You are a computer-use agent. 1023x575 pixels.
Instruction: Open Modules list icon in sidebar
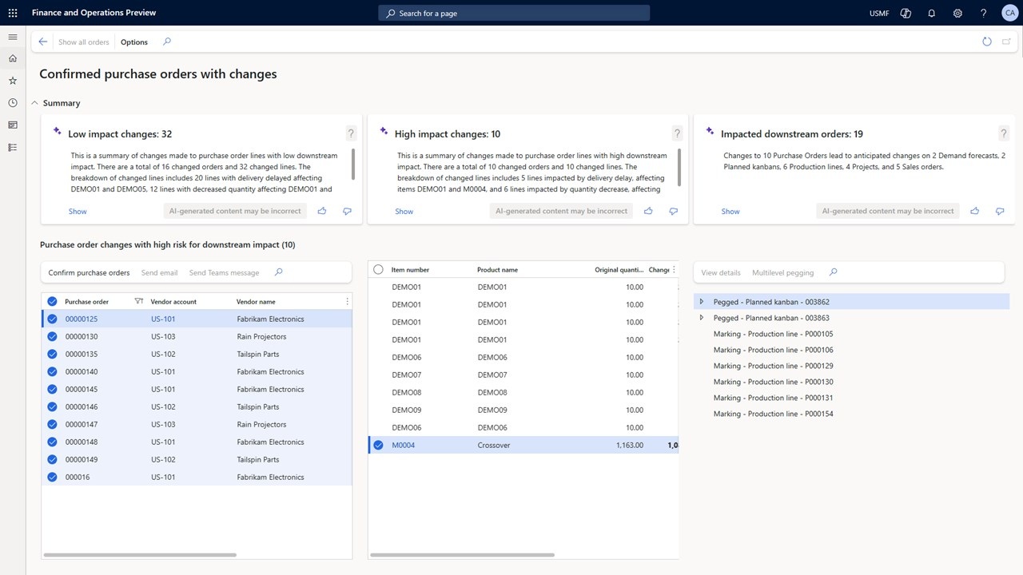pos(13,148)
